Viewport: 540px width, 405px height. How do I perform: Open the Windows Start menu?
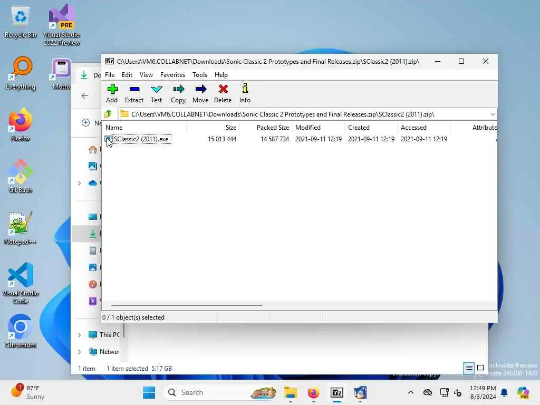point(149,392)
